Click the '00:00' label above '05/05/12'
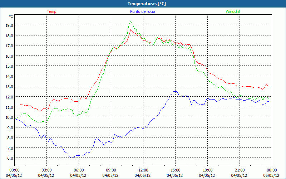Viewport: 286px width, 179px height. click(272, 170)
